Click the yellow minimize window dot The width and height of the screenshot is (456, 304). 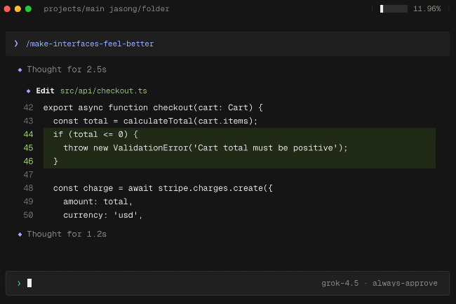pos(18,8)
